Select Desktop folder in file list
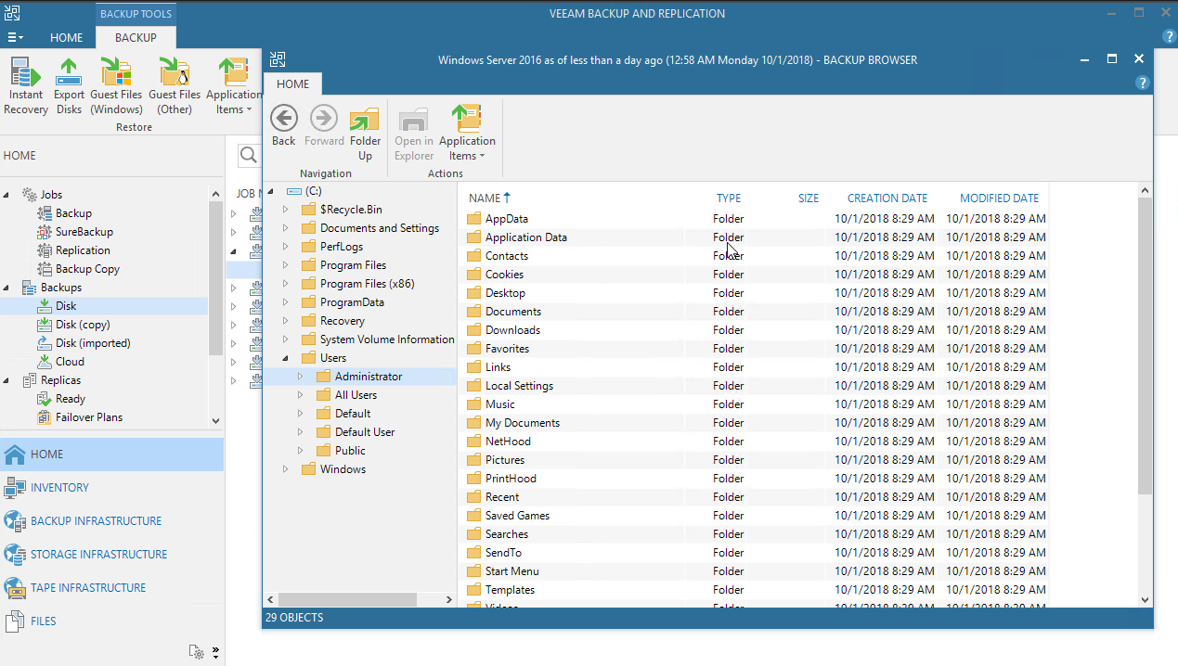 point(756,293)
